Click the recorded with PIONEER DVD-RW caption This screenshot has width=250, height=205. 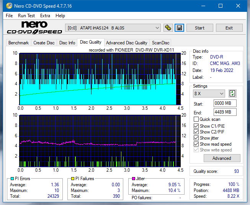[x=131, y=50]
